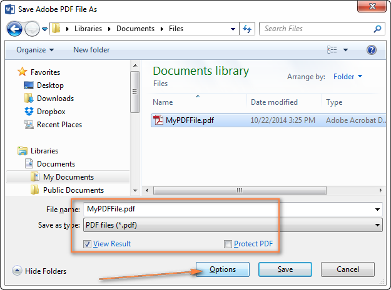The image size is (391, 290).
Task: Click the Save button
Action: (x=285, y=269)
